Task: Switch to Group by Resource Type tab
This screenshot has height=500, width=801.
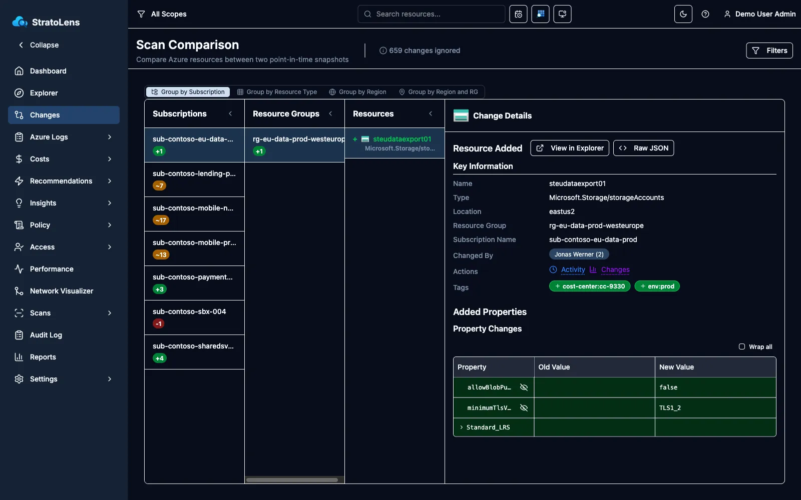Action: (277, 92)
